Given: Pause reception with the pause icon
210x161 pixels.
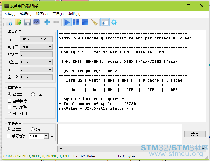Looking at the screenshot, I should click(76, 22).
